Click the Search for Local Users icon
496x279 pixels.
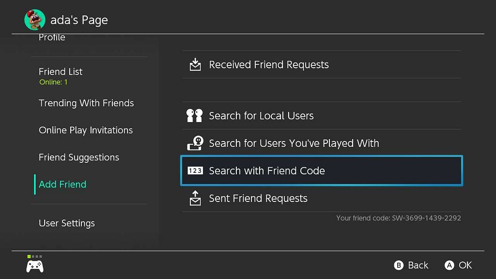click(x=195, y=115)
